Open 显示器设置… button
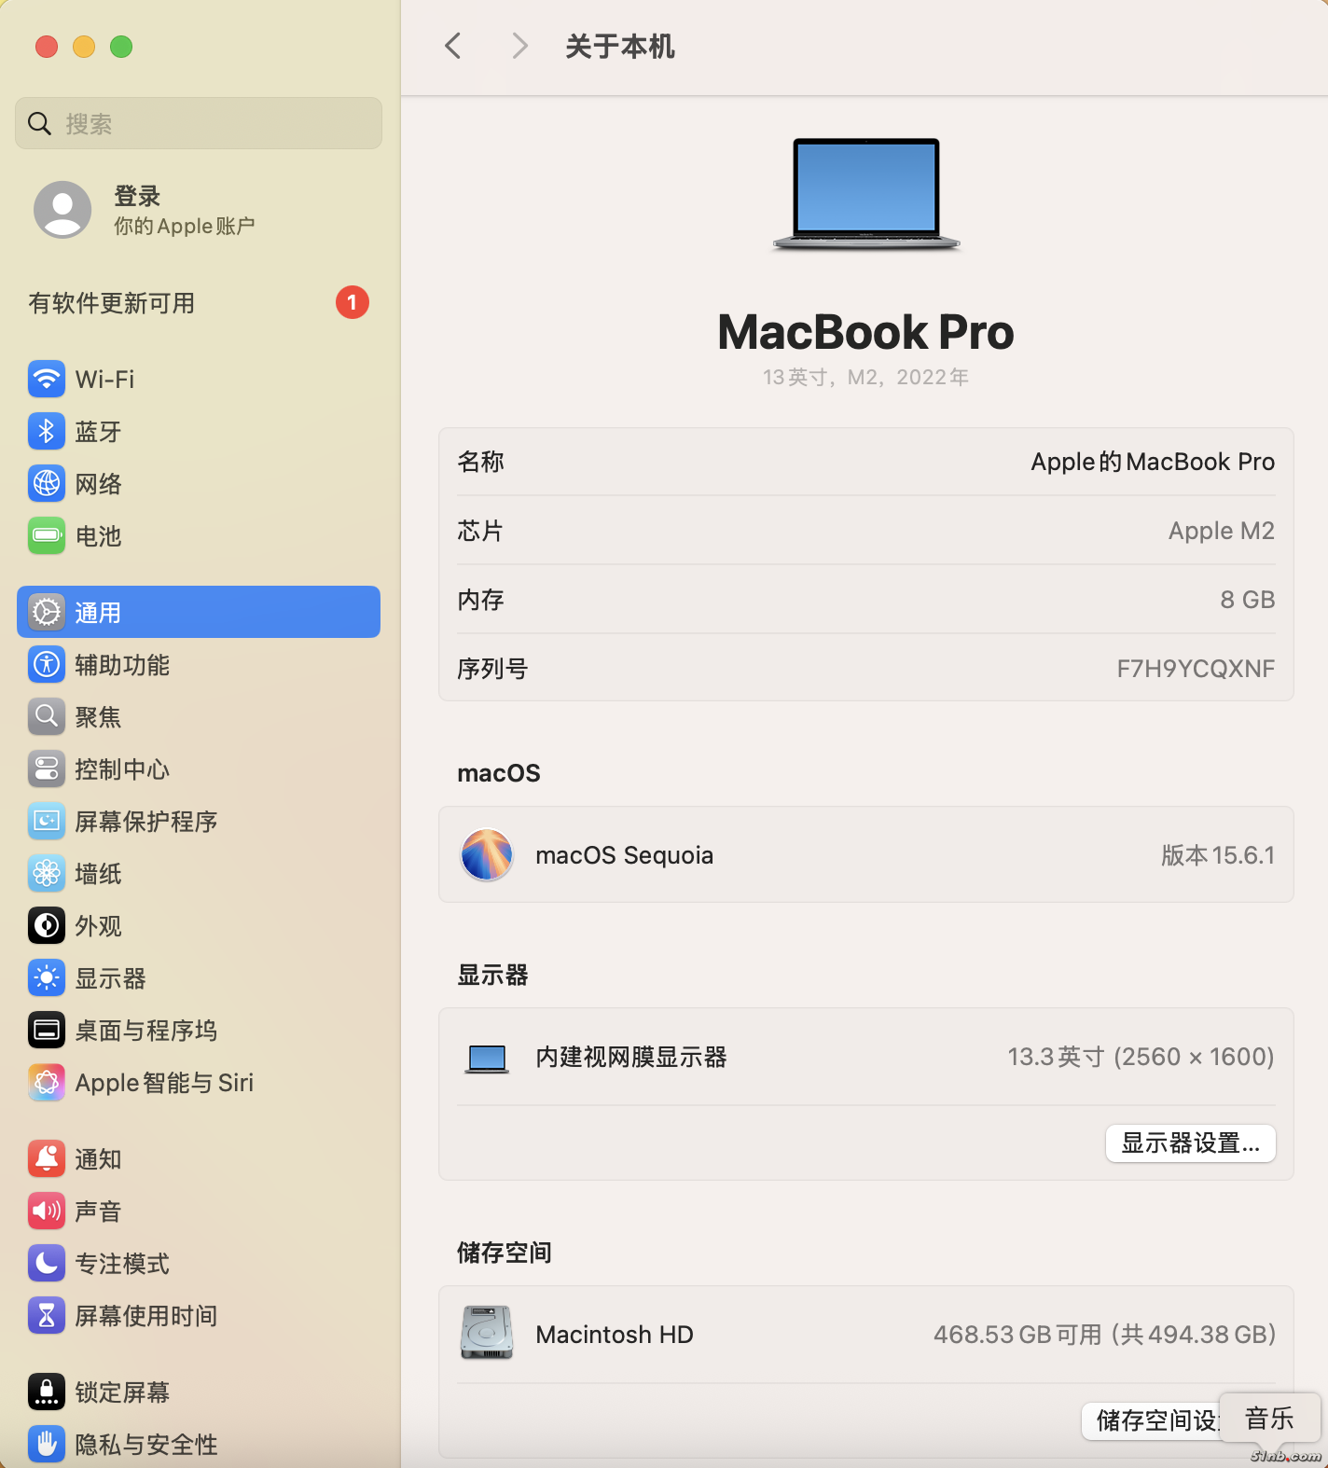The image size is (1328, 1468). [1190, 1143]
